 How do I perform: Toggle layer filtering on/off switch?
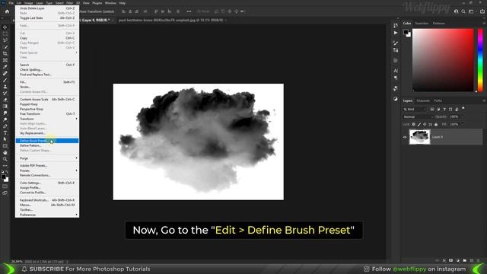tap(463, 108)
